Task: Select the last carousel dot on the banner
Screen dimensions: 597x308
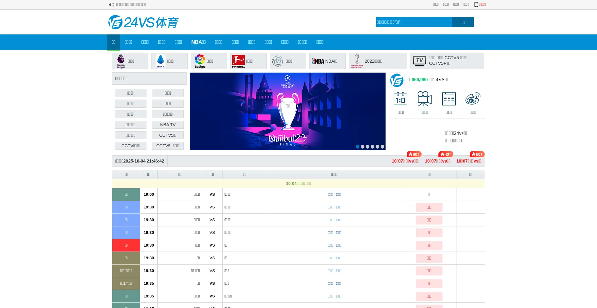Action: (382, 147)
